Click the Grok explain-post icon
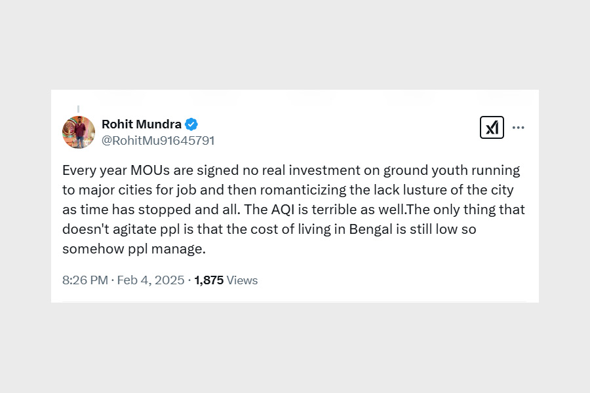The height and width of the screenshot is (393, 590). (492, 127)
